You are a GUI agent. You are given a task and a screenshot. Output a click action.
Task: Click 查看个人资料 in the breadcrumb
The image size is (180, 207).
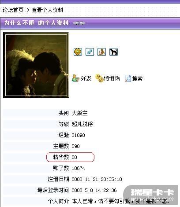click(x=48, y=10)
